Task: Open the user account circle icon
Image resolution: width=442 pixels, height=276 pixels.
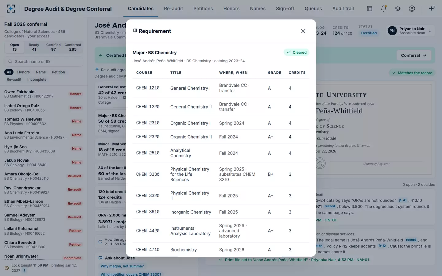Action: (412, 9)
